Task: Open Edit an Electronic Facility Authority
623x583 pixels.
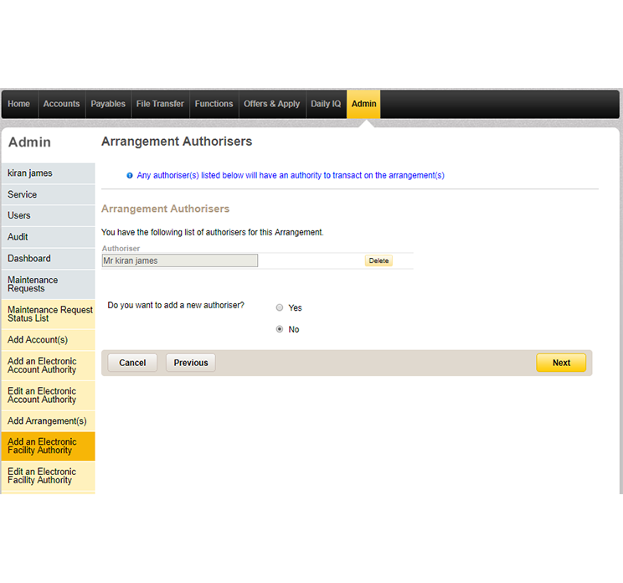Action: click(x=42, y=476)
